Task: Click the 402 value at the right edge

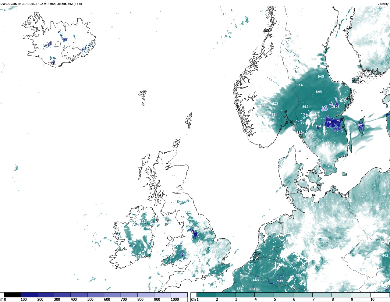Action: tap(385, 255)
